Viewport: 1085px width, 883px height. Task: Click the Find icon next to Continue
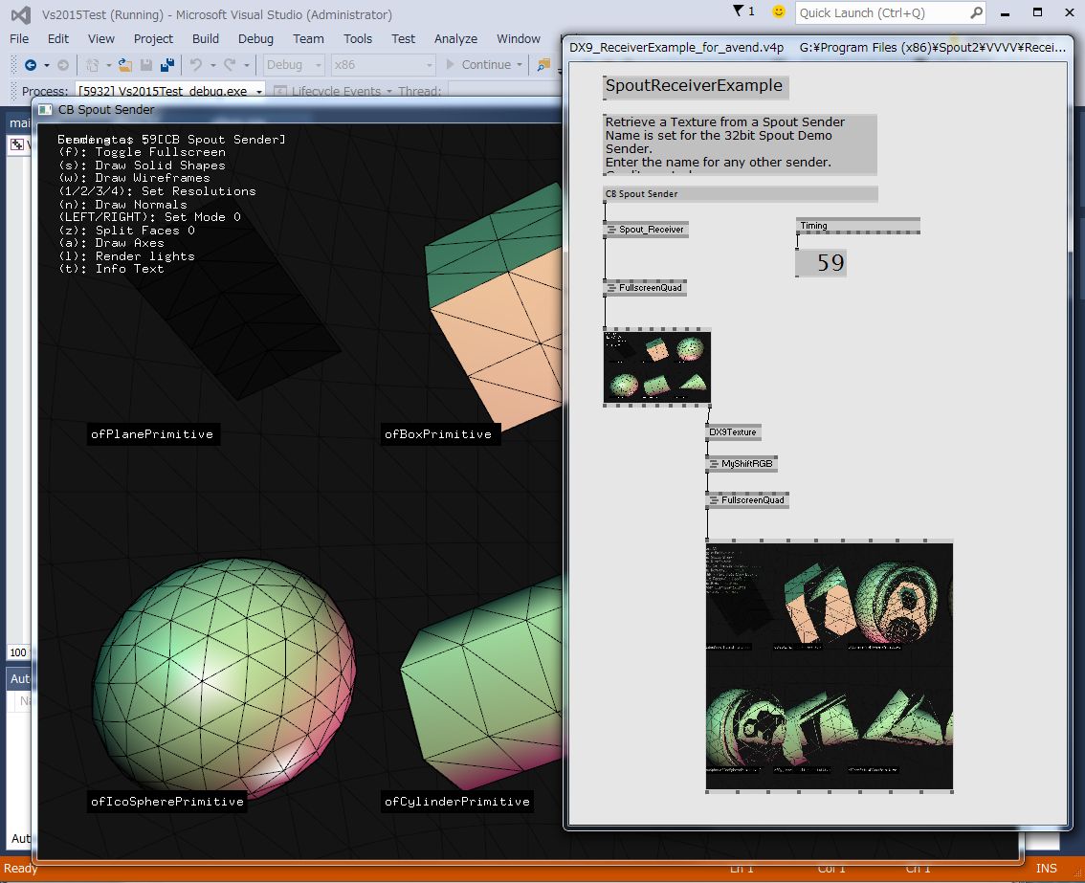[542, 65]
